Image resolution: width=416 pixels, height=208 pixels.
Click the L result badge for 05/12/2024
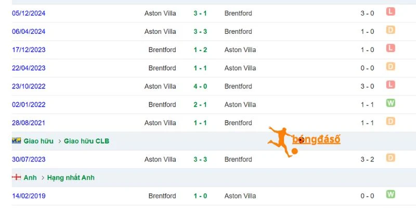391,11
